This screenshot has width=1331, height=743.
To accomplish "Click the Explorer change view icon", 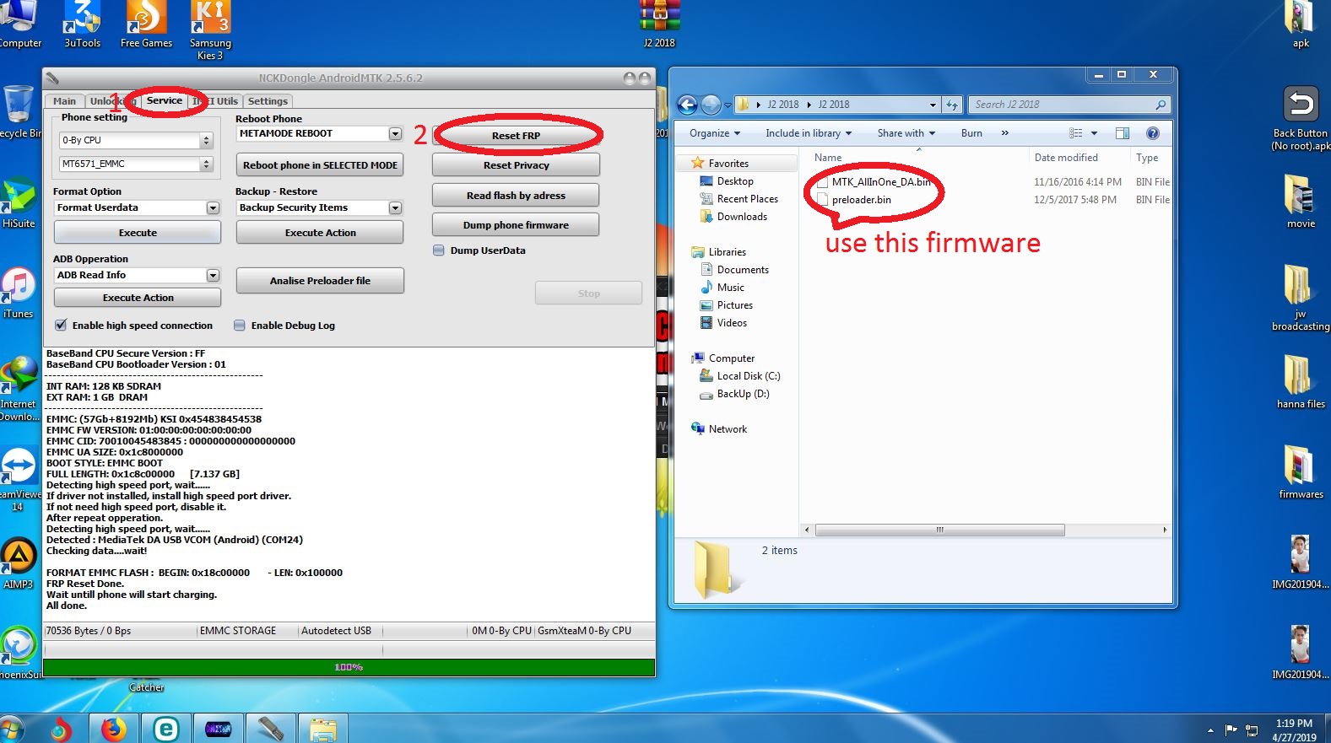I will click(x=1075, y=133).
